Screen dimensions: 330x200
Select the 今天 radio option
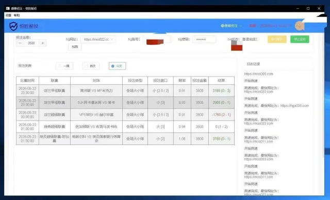[117, 66]
